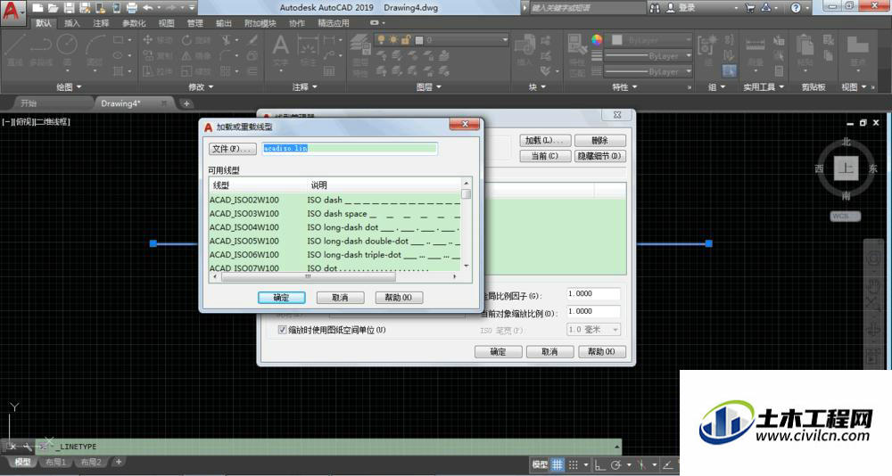Toggle the grid display icon in status bar
The height and width of the screenshot is (476, 892).
(557, 464)
